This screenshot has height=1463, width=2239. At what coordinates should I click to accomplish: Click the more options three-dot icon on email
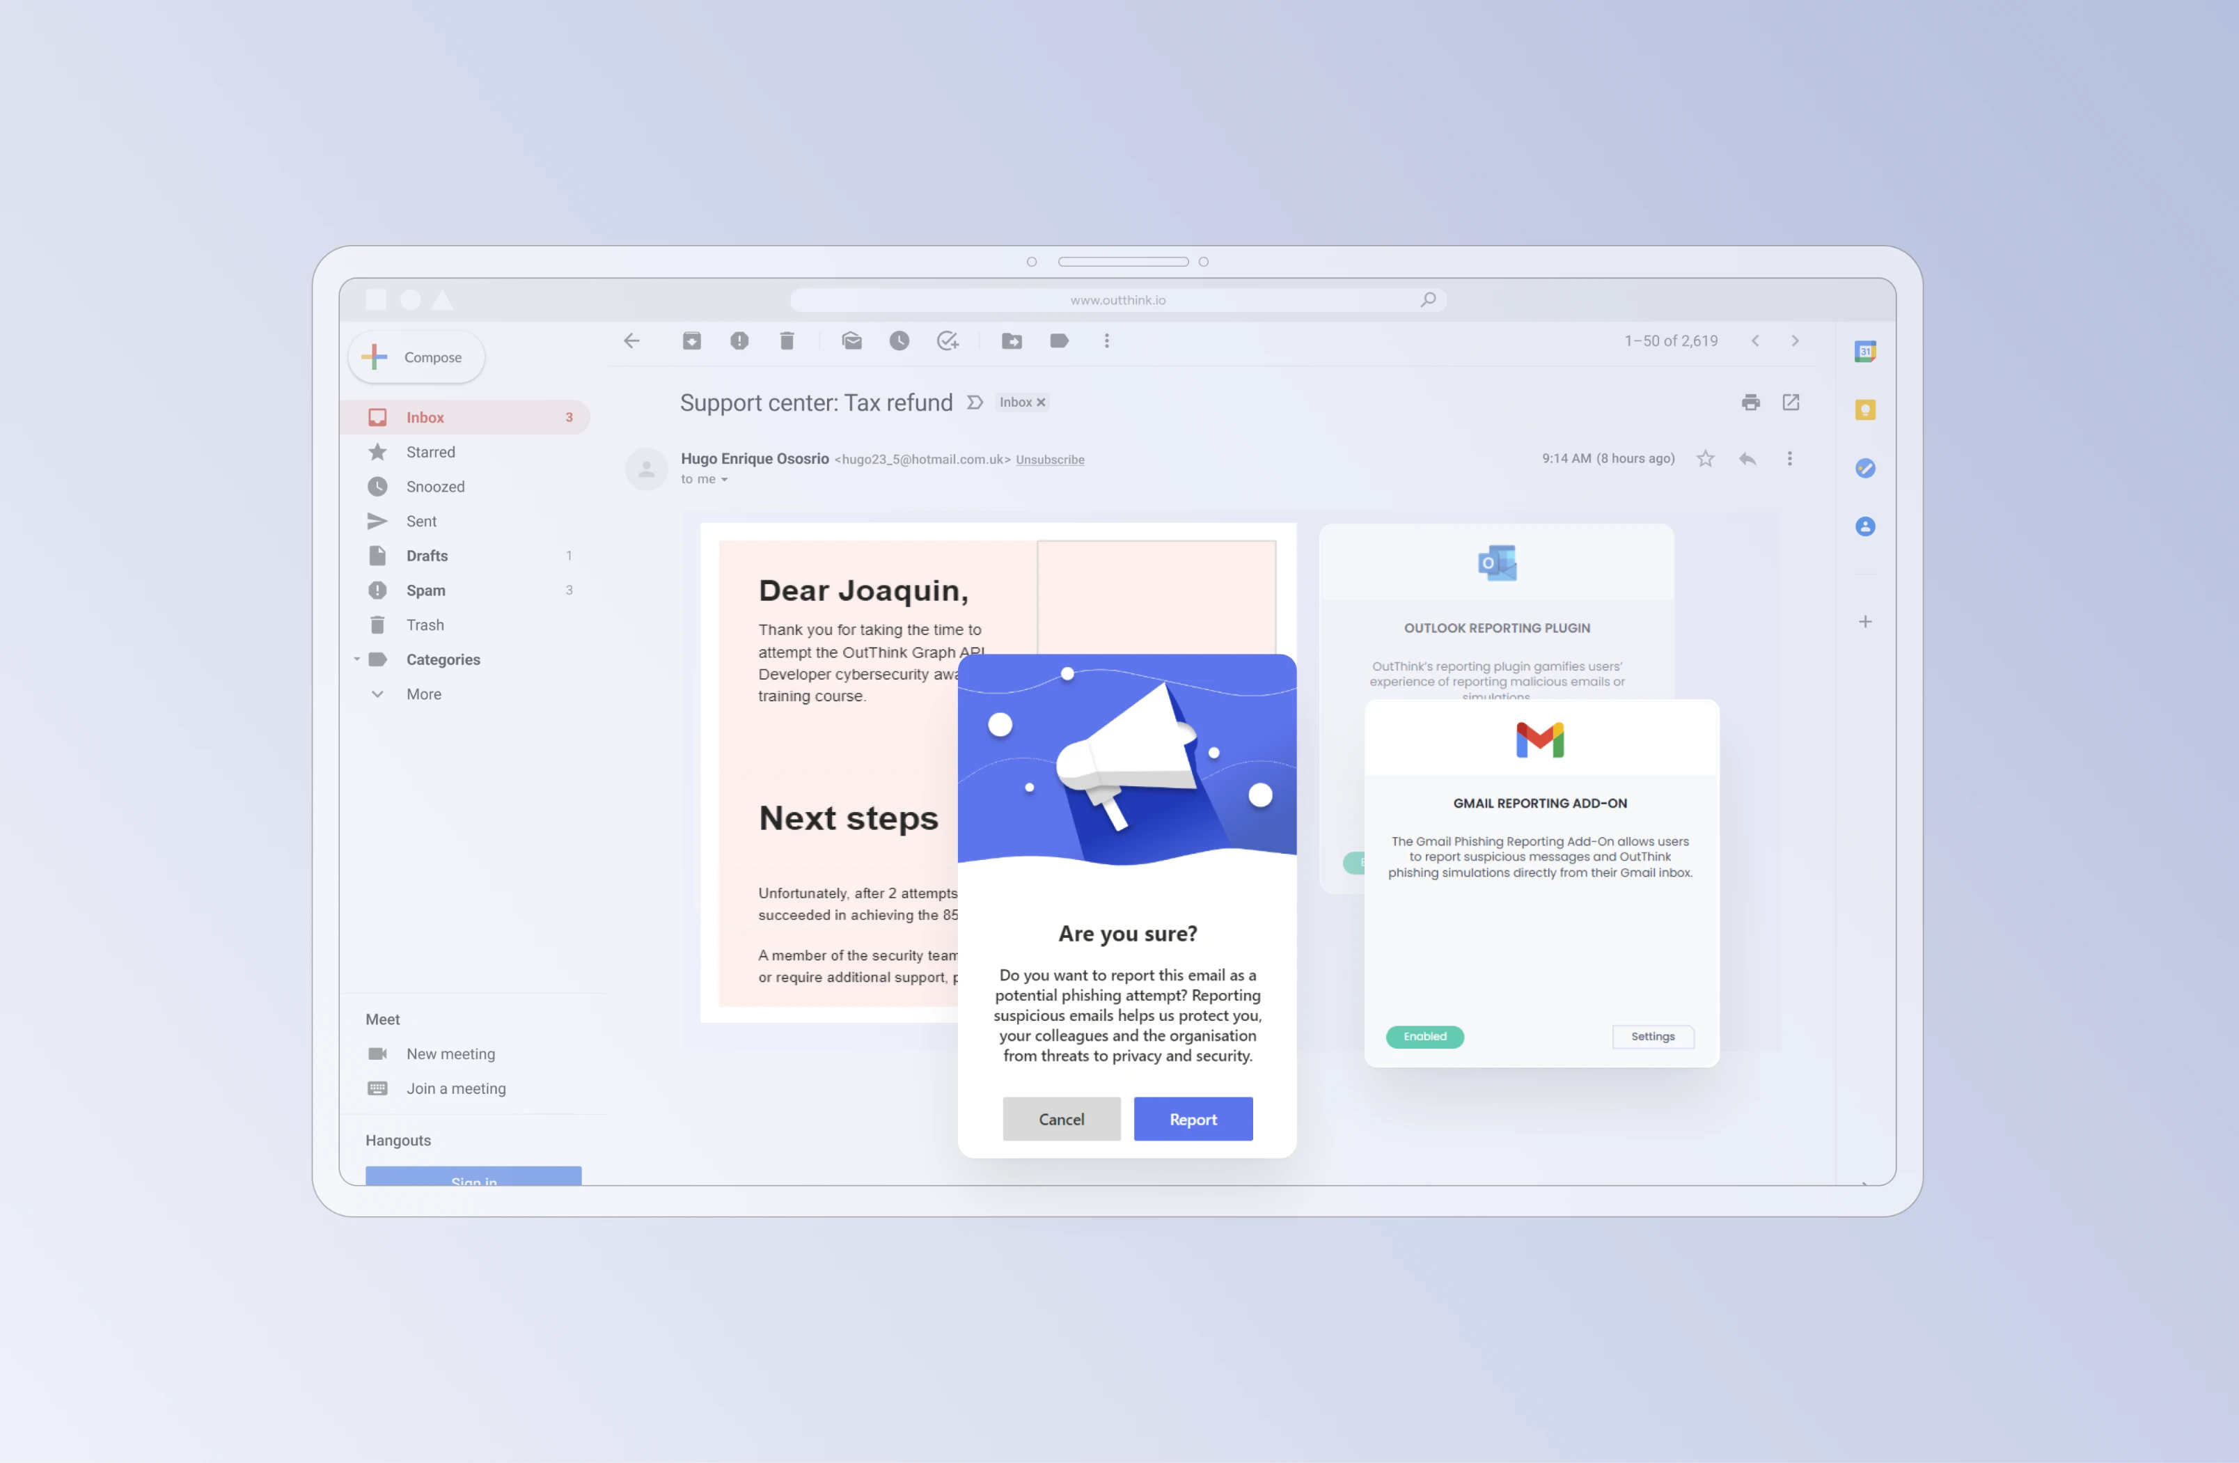coord(1790,459)
